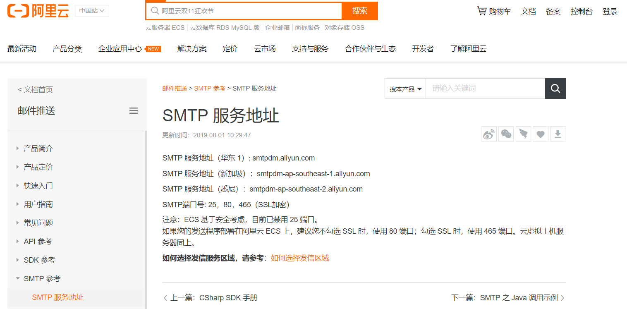Download the article via the download icon
The width and height of the screenshot is (627, 309).
(x=558, y=134)
